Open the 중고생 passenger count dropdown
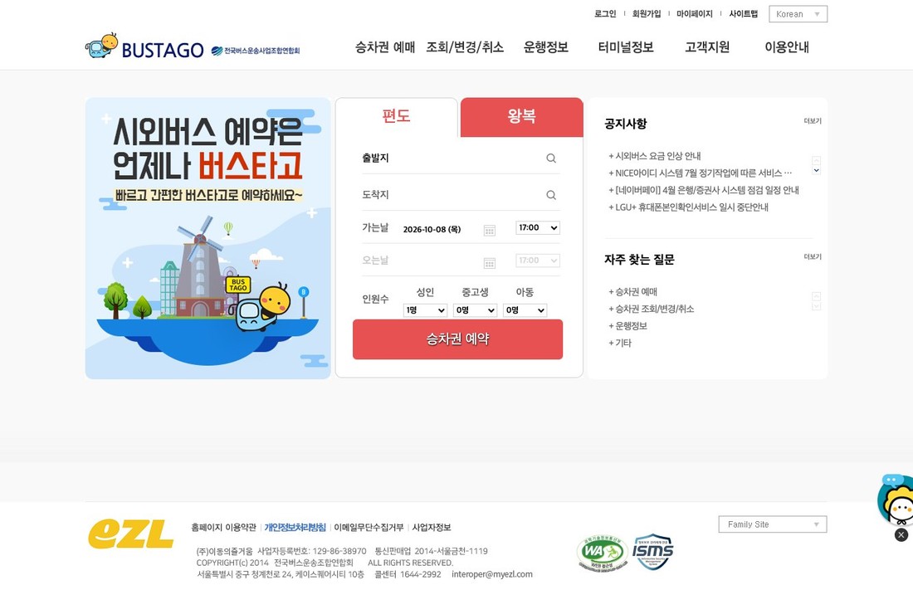Viewport: 913px width, 614px height. pyautogui.click(x=475, y=310)
